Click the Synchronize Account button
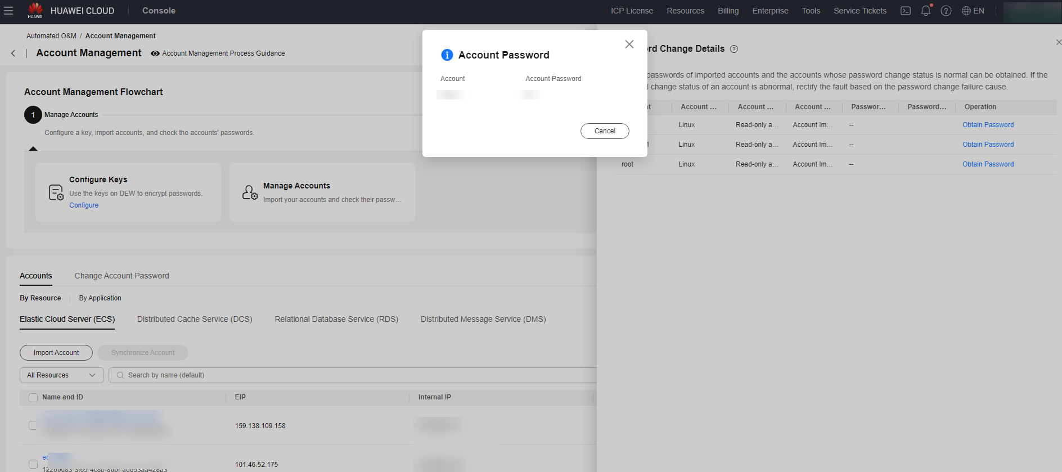This screenshot has height=472, width=1062. 143,353
